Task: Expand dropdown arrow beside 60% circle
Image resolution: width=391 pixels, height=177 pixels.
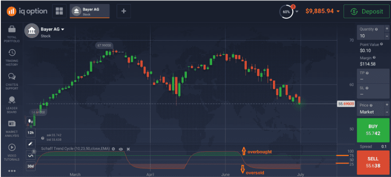Action: tap(297, 12)
